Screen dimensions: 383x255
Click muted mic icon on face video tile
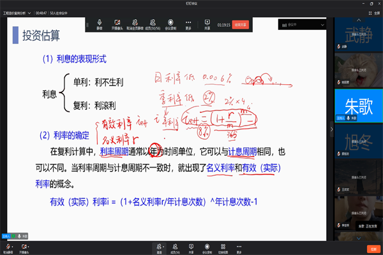[339, 225]
